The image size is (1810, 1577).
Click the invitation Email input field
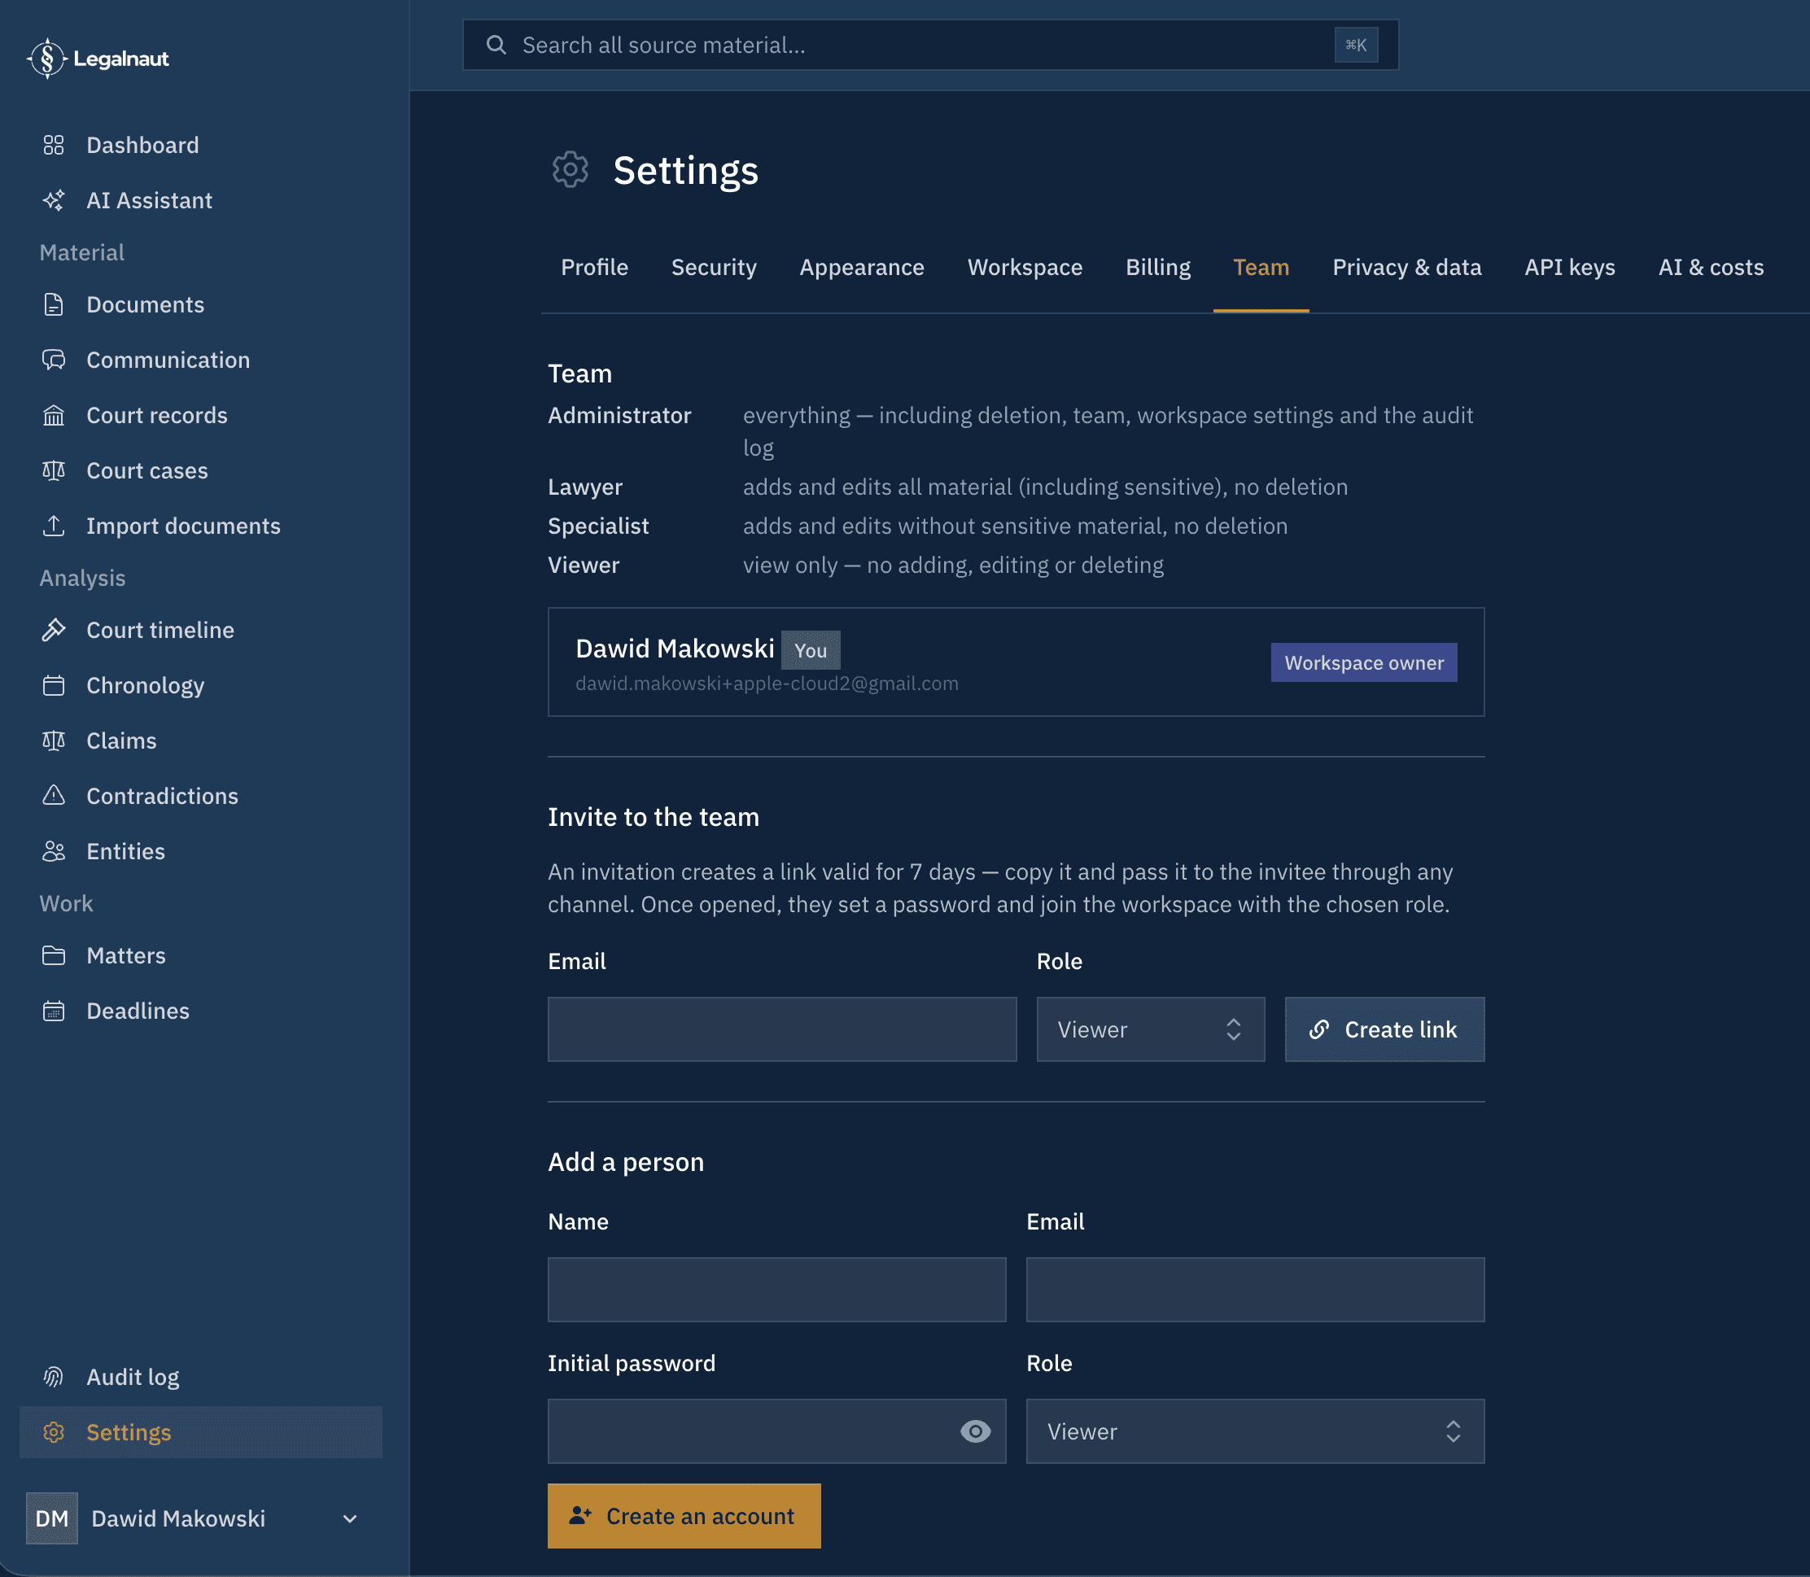[x=781, y=1029]
